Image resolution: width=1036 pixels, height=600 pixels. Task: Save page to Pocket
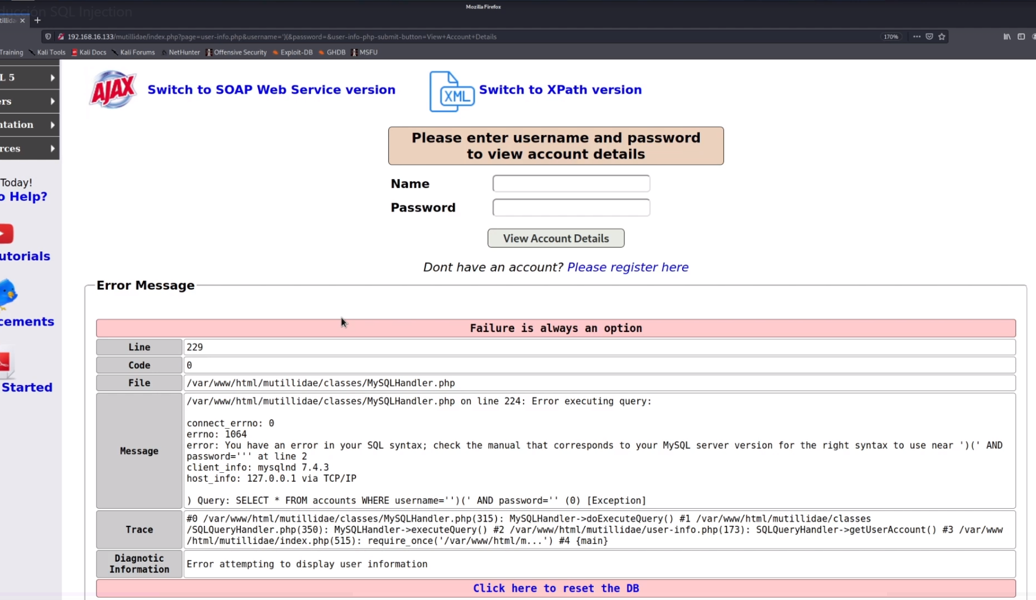[x=929, y=37]
